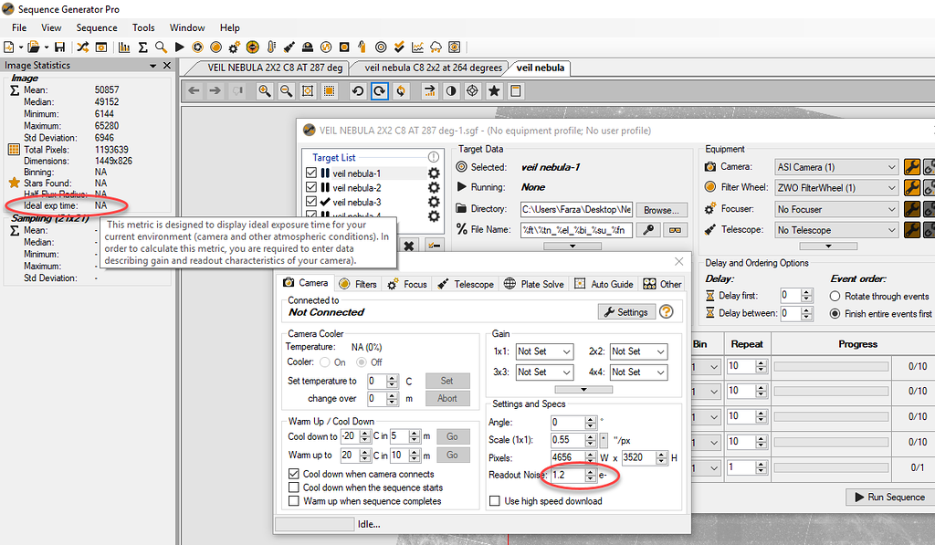Image resolution: width=935 pixels, height=545 pixels.
Task: Click the Rotate Counterclockwise arrow icon
Action: 356,90
